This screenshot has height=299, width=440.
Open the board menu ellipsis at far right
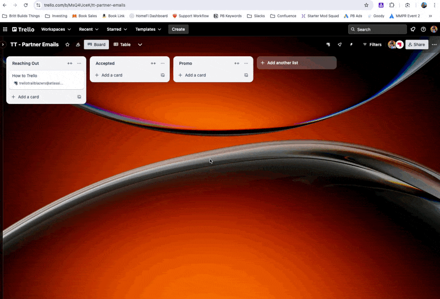click(434, 45)
